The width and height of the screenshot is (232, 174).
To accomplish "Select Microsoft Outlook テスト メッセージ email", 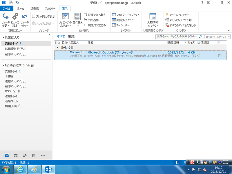I will [140, 55].
